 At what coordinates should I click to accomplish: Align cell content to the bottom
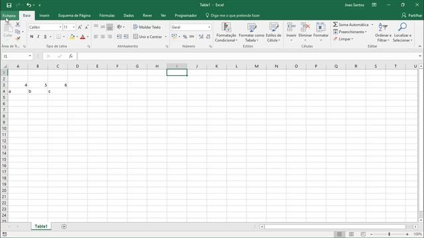pos(109,27)
